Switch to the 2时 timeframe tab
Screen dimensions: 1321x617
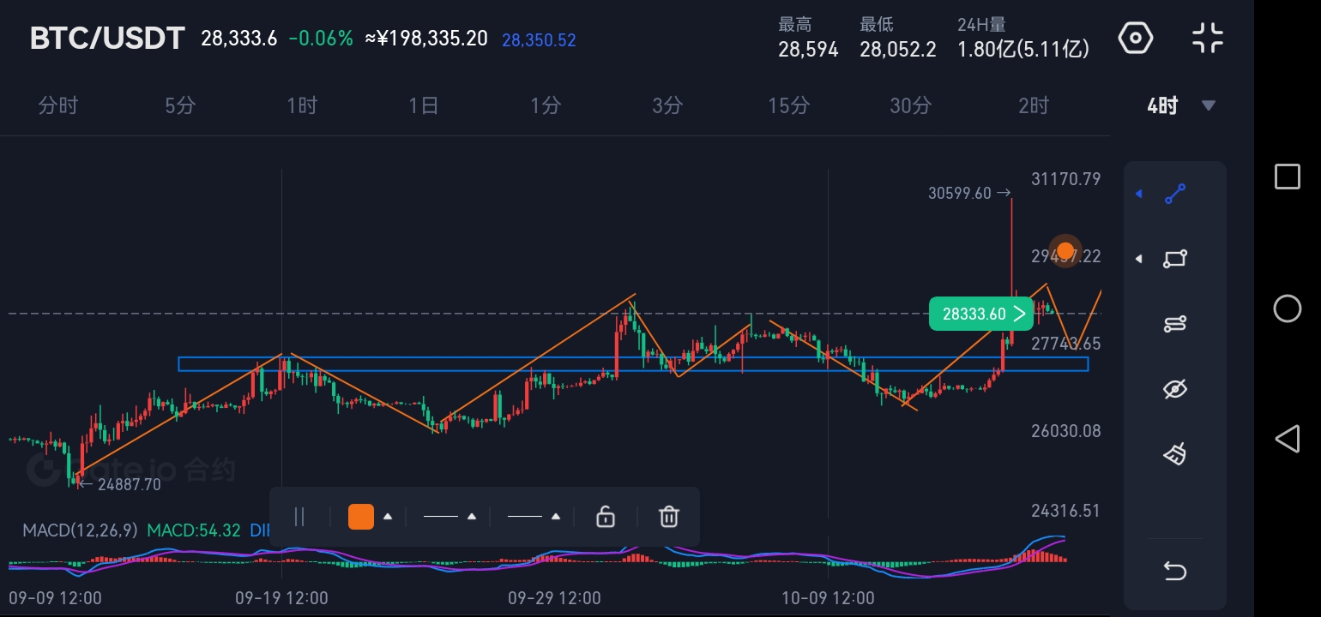tap(1034, 105)
